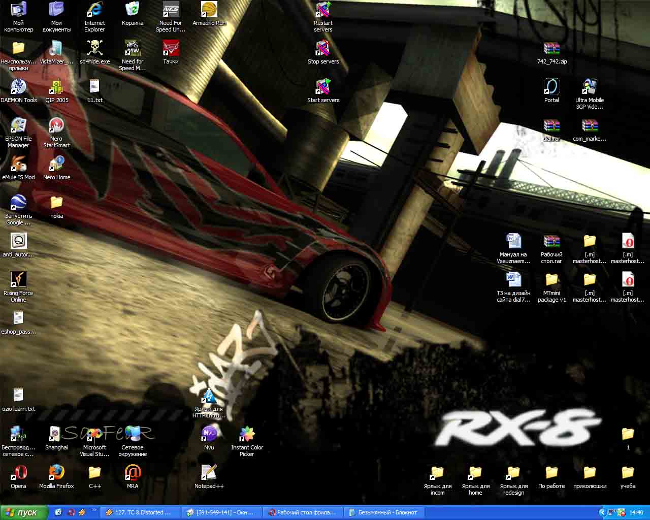Launch DAEMON Tools from the desktop
The image size is (650, 520).
(18, 91)
